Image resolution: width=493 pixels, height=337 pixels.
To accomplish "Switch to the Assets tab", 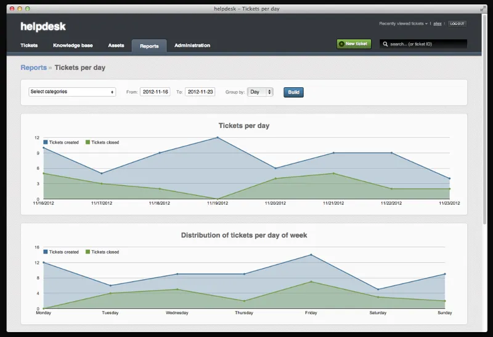I will [116, 46].
